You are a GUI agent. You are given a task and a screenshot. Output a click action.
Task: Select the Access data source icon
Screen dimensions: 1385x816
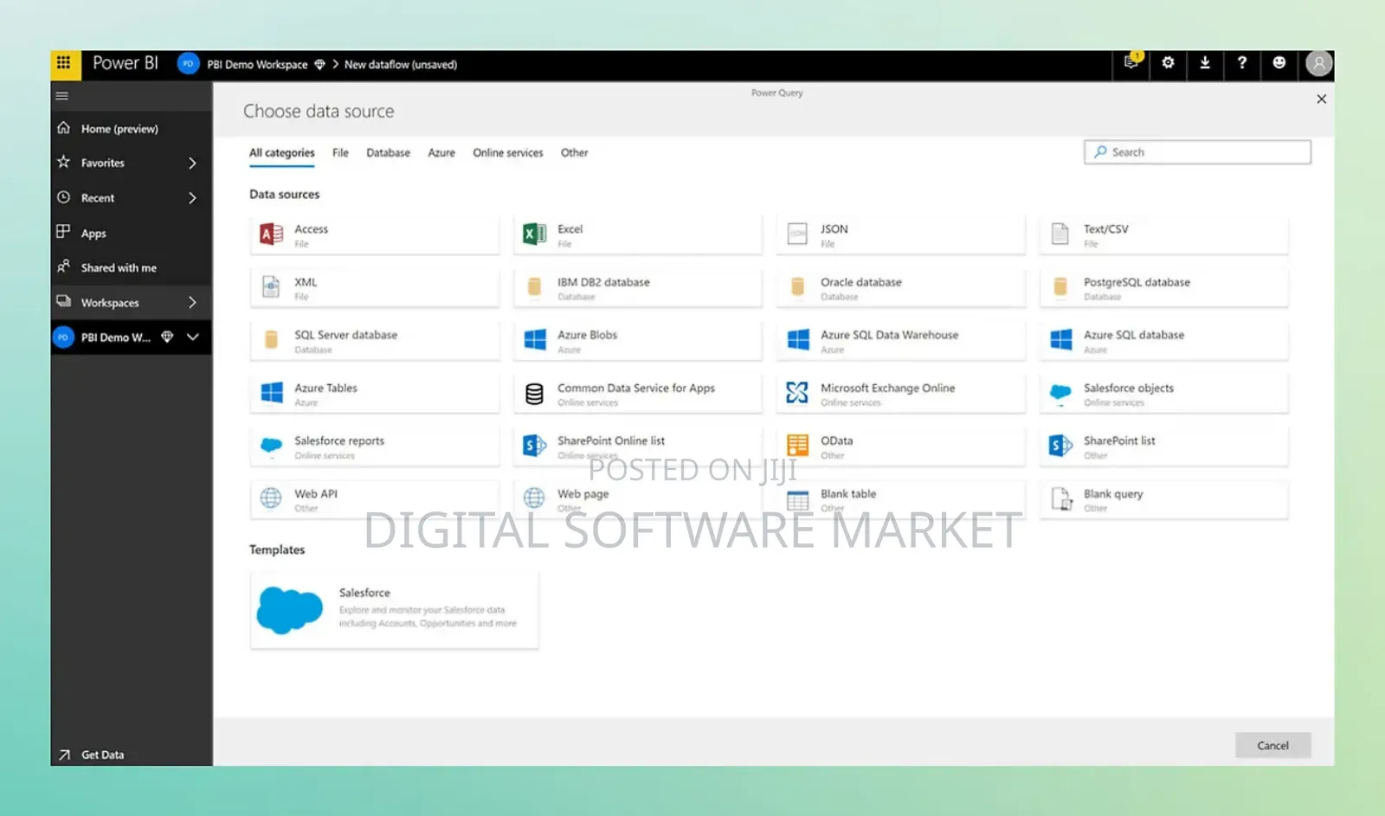click(272, 234)
